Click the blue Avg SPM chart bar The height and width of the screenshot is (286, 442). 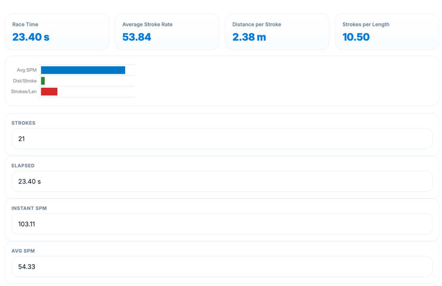(x=83, y=70)
